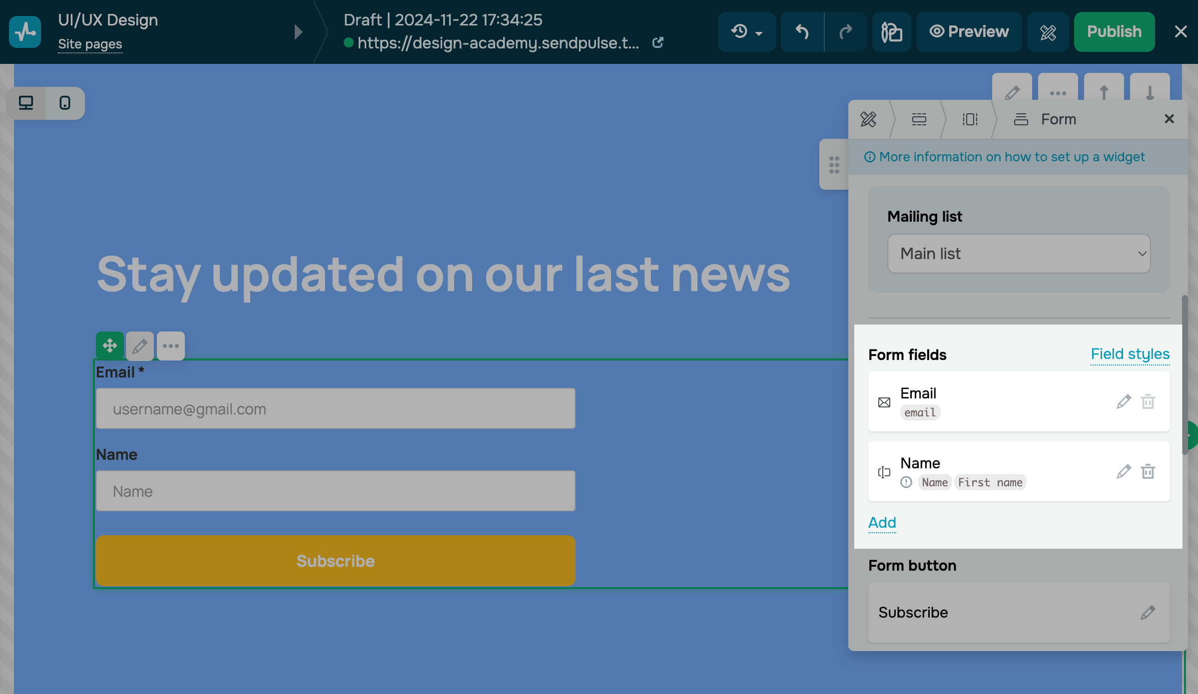Screen dimensions: 1198x694
Task: Edit the Email form field
Action: 1124,401
